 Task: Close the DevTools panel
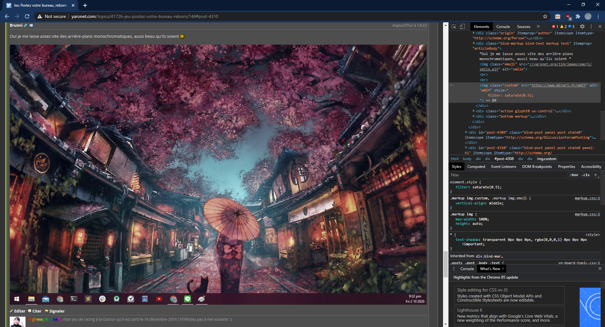click(x=600, y=27)
